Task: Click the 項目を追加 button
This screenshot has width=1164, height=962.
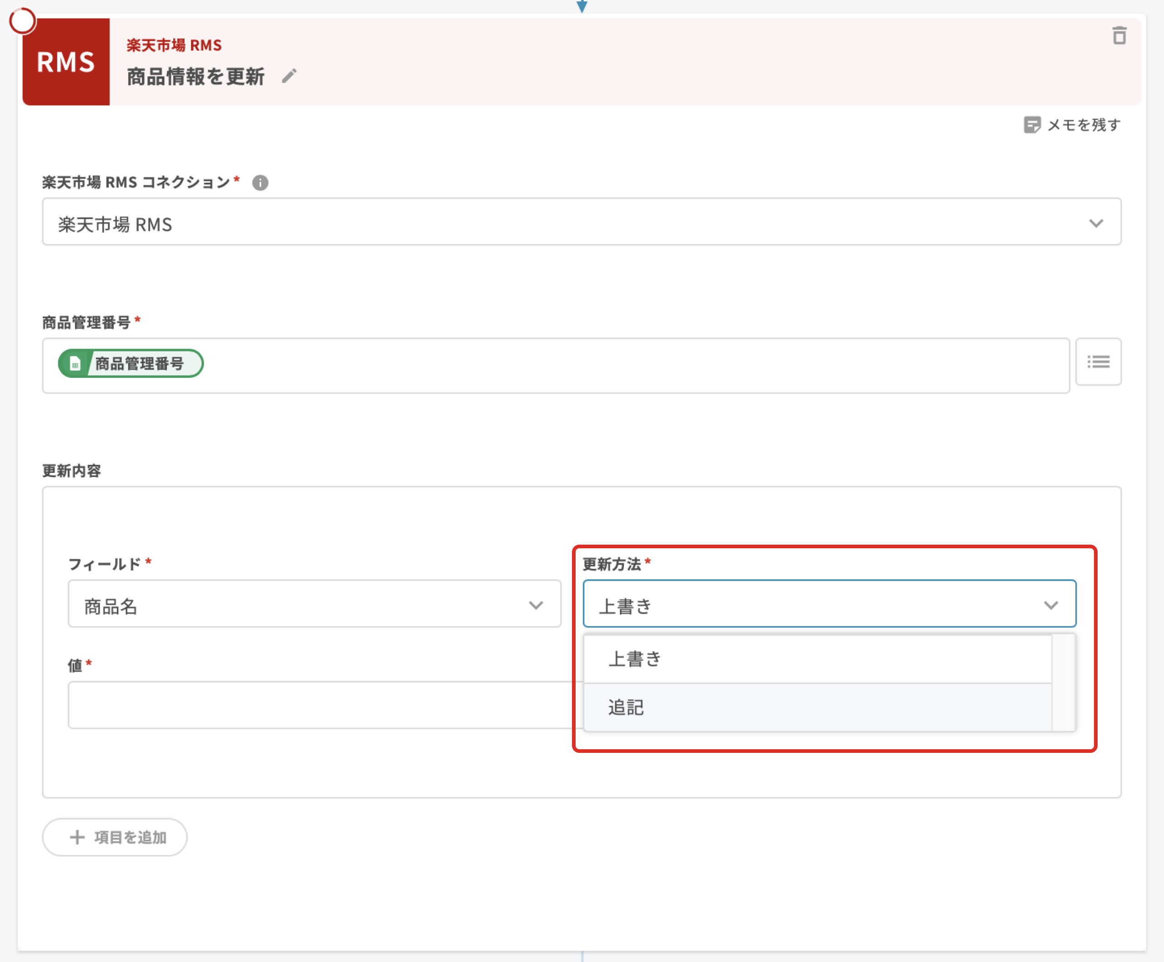Action: pos(115,837)
